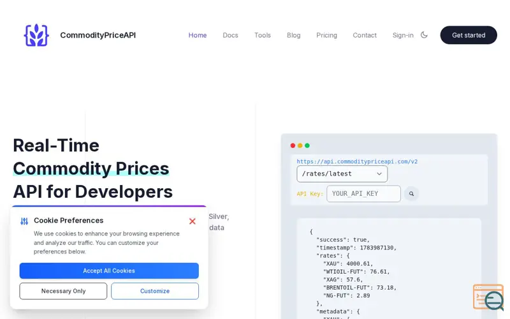510x319 pixels.
Task: Click the CommodityPriceAPI brand name text
Action: (x=98, y=35)
